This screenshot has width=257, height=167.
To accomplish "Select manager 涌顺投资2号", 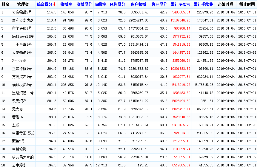I will [x=22, y=85].
